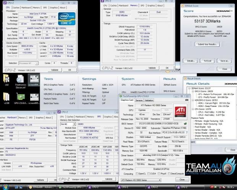Switch to TechPowerUp GPU-Z taskbar item
The height and width of the screenshot is (190, 237).
coord(71,187)
